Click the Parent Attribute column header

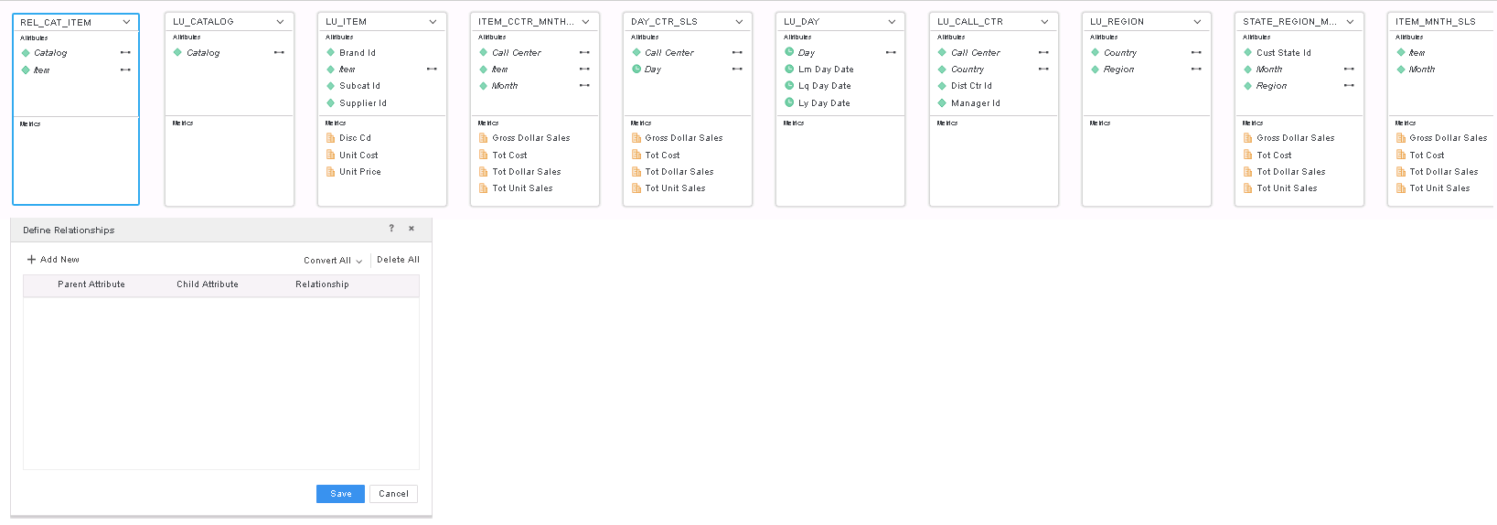click(91, 284)
